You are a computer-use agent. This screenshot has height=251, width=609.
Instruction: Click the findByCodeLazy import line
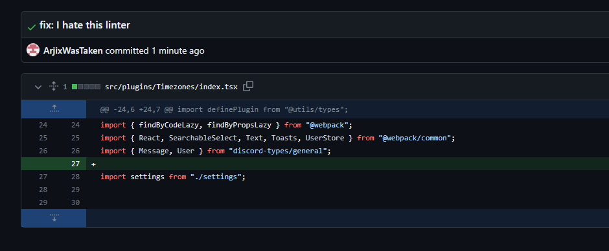226,125
